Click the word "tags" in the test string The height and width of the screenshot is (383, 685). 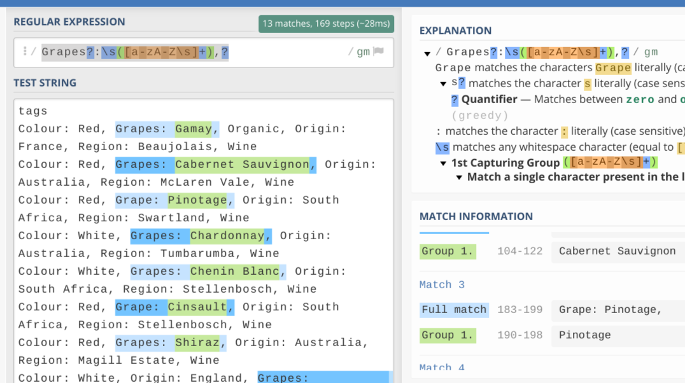[x=32, y=111]
